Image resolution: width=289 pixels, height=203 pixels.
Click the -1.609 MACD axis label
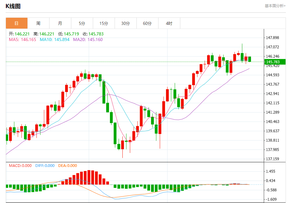(x=271, y=199)
